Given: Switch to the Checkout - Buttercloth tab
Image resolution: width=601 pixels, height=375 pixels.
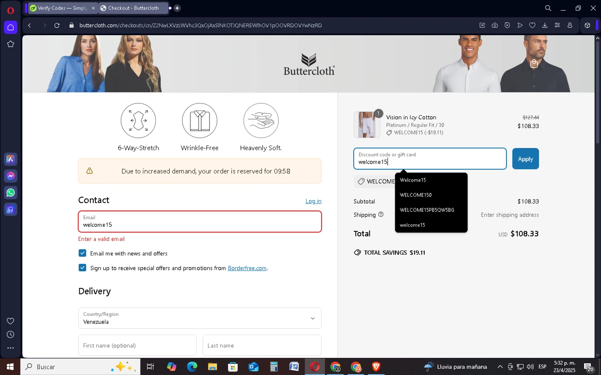Looking at the screenshot, I should (134, 8).
